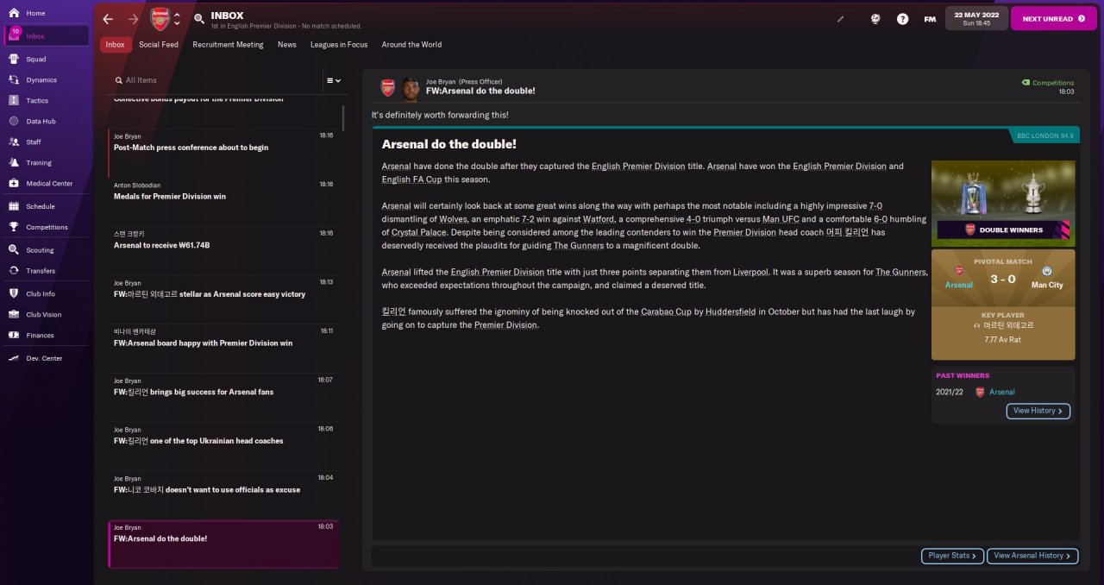This screenshot has height=585, width=1104.
Task: Click the Double Winners trophy image
Action: pos(1003,199)
